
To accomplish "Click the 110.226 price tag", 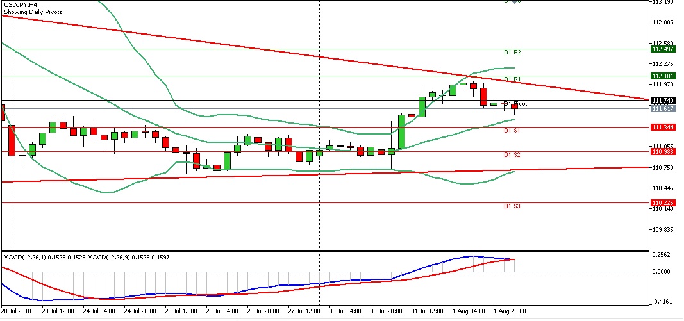I will tap(663, 203).
